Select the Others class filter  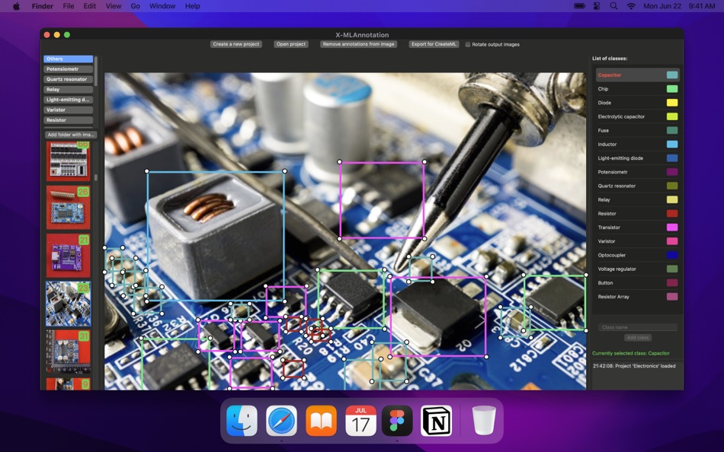[69, 59]
